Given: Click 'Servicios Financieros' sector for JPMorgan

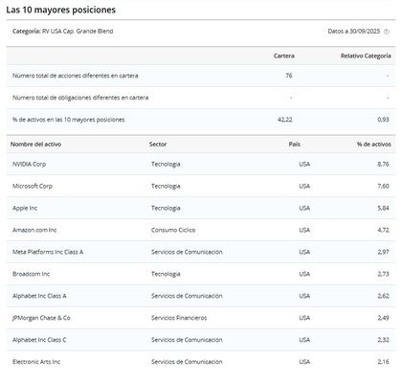Looking at the screenshot, I should 179,318.
